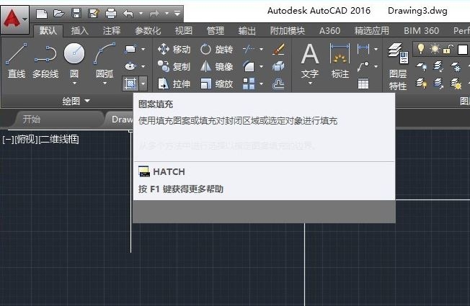The height and width of the screenshot is (306, 470).
Task: Click the Fillet modify icon
Action: [x=249, y=66]
